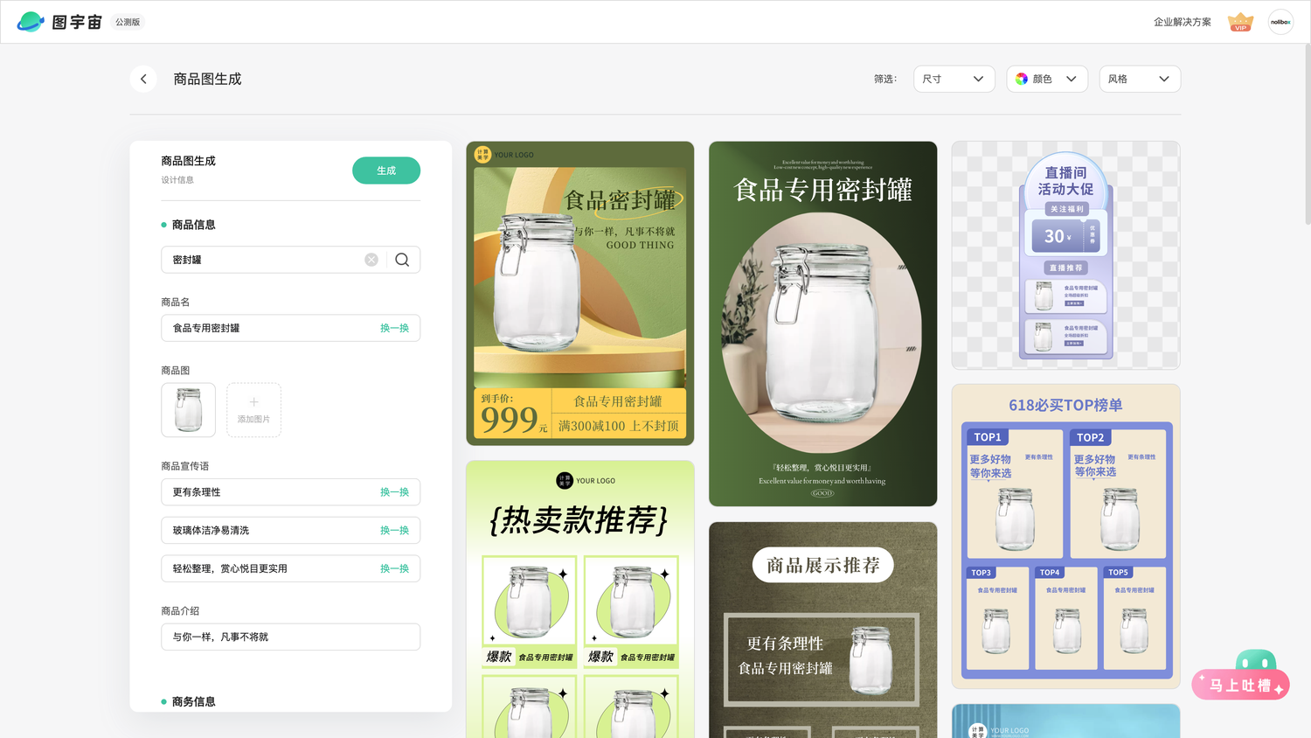Go back with the left arrow button
Image resolution: width=1311 pixels, height=738 pixels.
(x=143, y=79)
